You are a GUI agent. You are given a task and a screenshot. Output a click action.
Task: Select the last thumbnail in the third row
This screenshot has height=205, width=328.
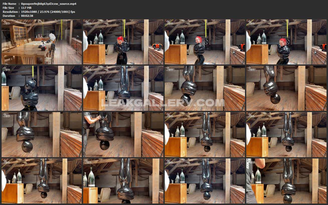[x=286, y=135]
